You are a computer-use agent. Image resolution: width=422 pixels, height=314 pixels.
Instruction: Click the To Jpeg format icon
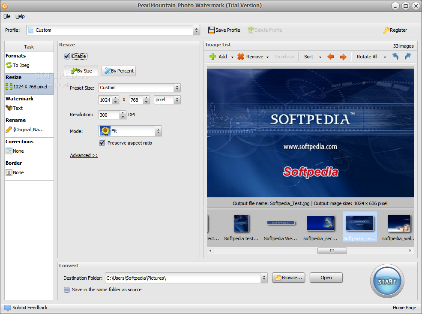9,65
